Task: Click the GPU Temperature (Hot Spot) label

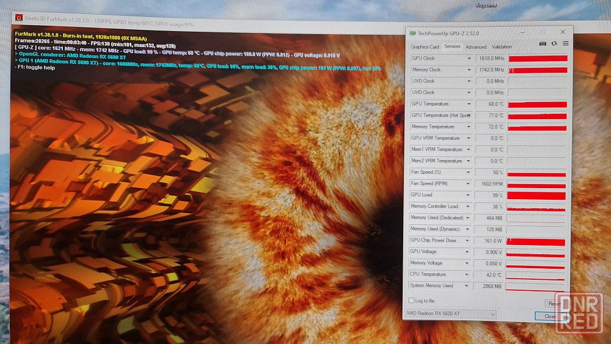Action: 441,115
